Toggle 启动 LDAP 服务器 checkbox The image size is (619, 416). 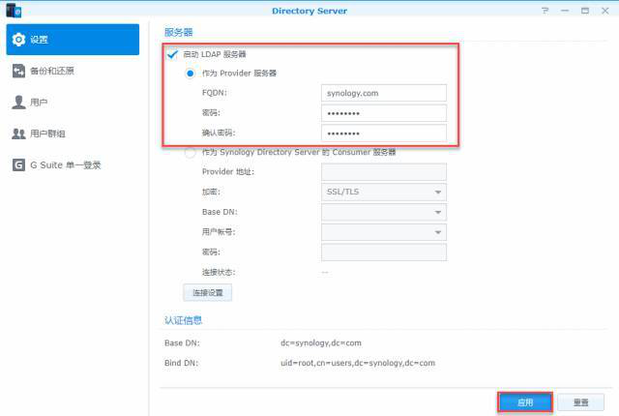[172, 54]
